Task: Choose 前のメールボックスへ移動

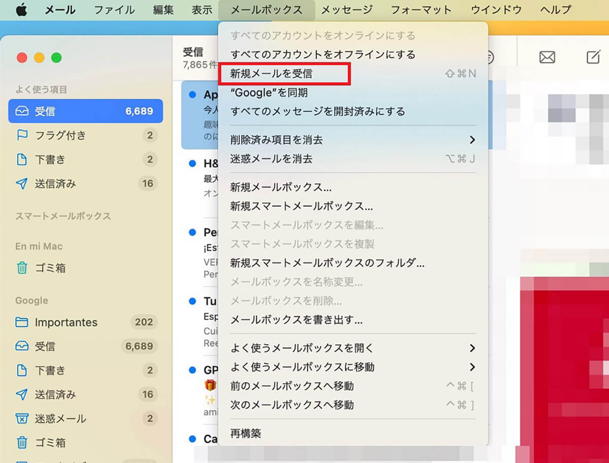Action: pyautogui.click(x=353, y=386)
